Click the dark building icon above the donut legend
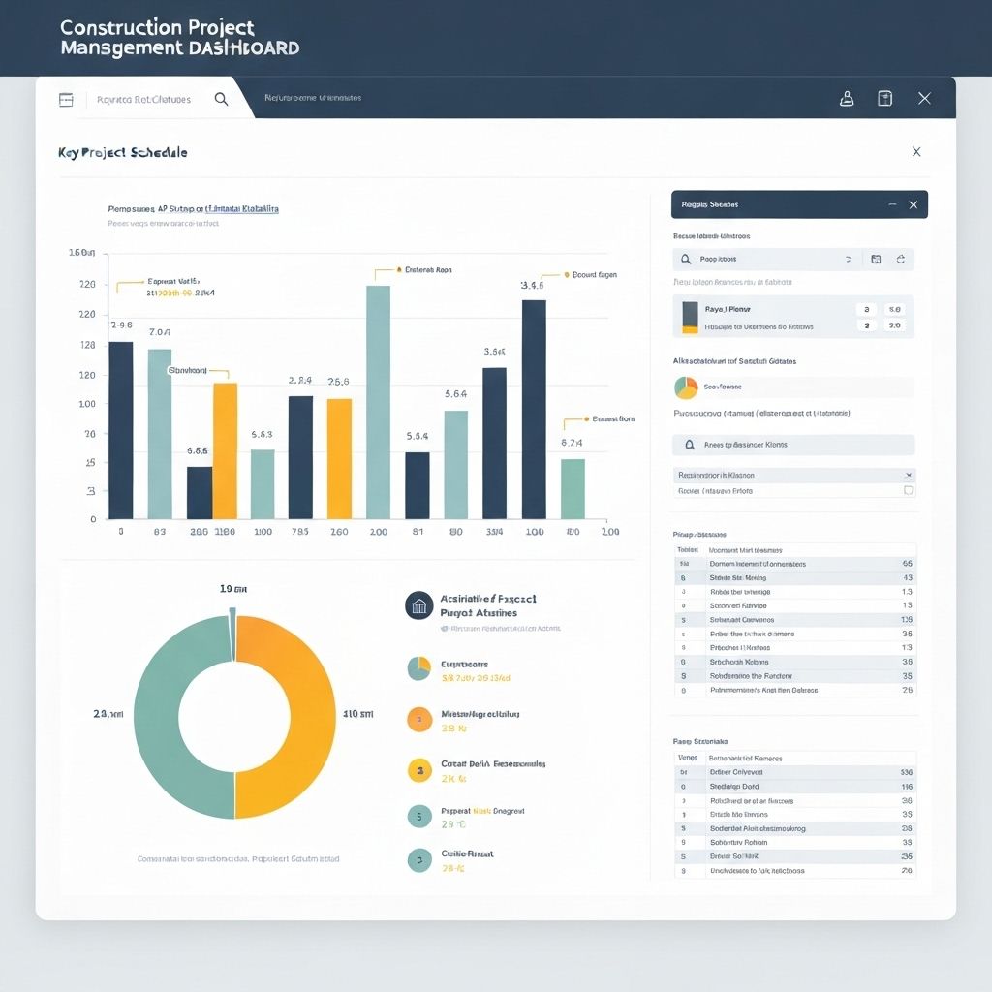The height and width of the screenshot is (992, 992). click(x=418, y=605)
